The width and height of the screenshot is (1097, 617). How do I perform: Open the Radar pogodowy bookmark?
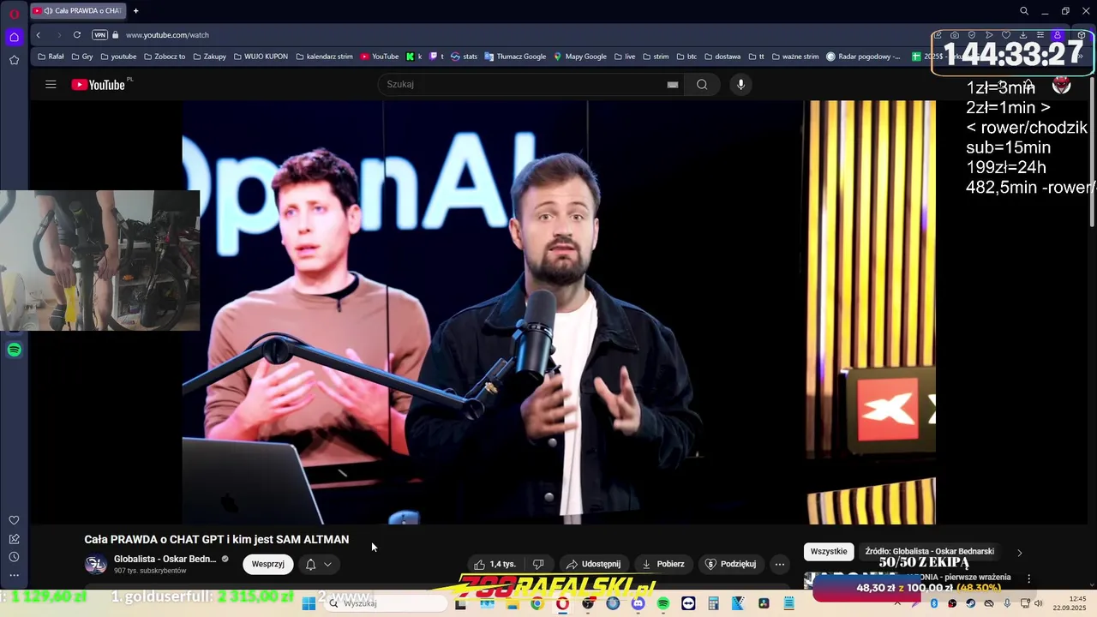(x=863, y=57)
